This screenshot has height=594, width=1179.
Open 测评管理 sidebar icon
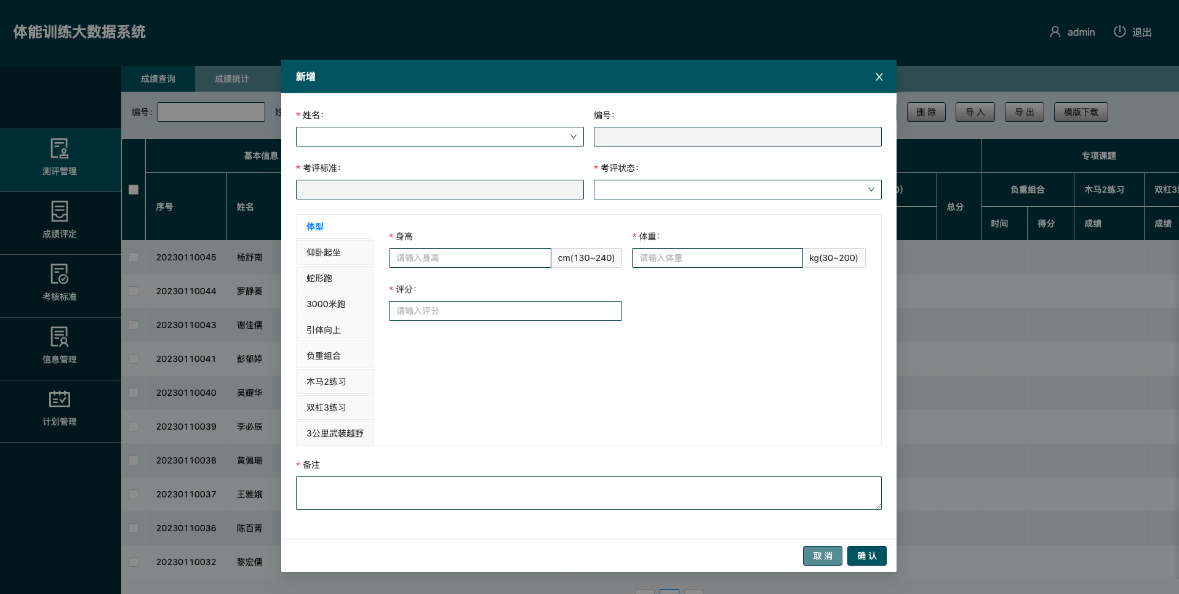pyautogui.click(x=60, y=148)
